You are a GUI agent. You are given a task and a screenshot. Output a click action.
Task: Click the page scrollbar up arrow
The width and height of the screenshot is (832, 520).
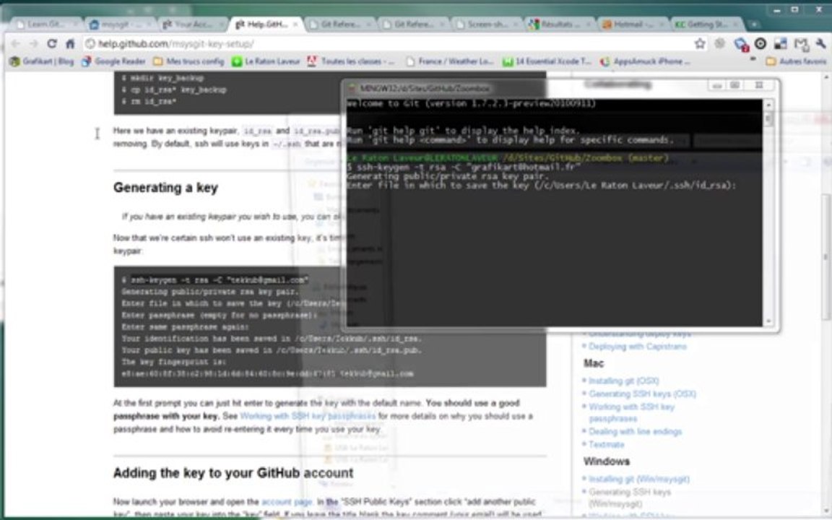[827, 77]
